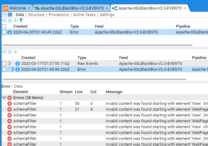Image resolution: width=208 pixels, height=146 pixels.
Task: Click the info icon beside Raw Events row
Action: (x=18, y=64)
